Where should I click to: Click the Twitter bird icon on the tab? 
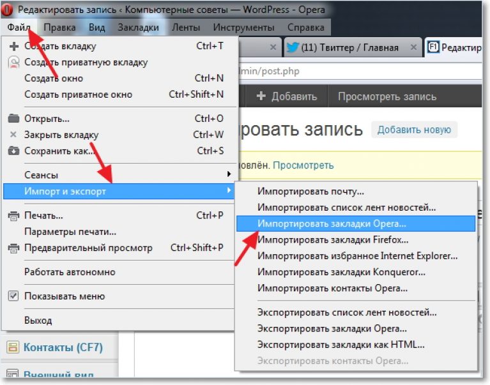pos(293,47)
